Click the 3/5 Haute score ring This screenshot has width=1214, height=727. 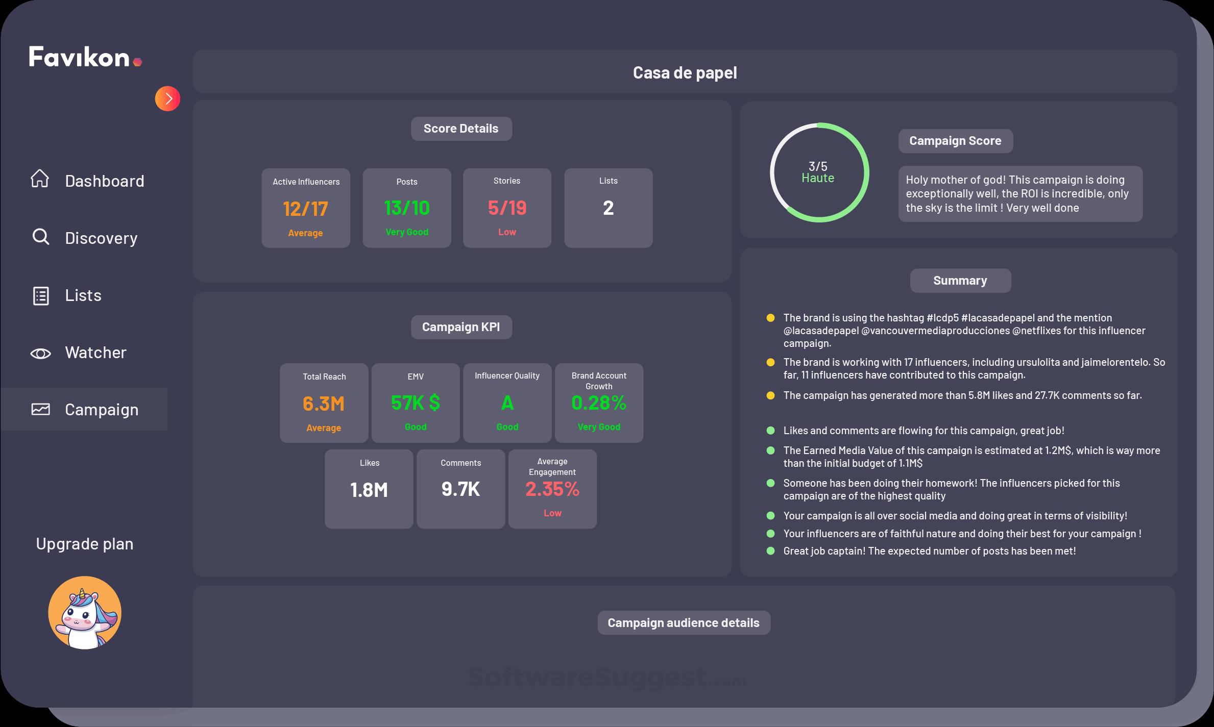pos(818,172)
